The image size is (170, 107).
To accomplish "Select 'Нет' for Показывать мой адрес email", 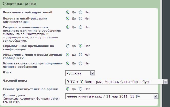I will coord(81,12).
